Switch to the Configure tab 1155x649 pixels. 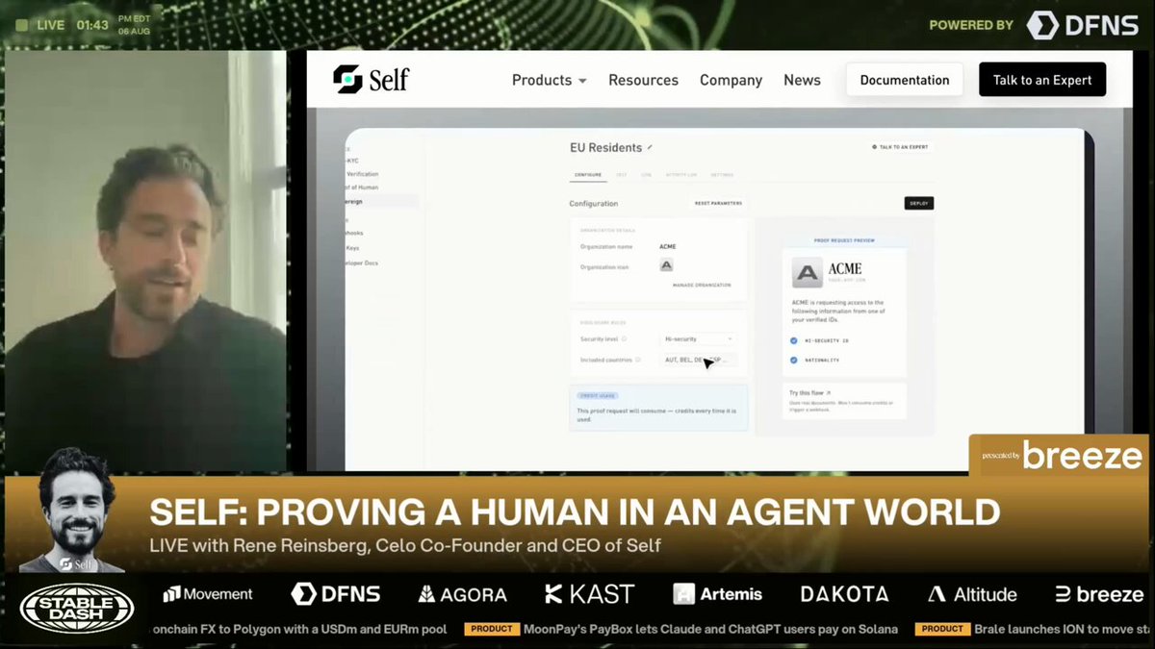pos(588,175)
